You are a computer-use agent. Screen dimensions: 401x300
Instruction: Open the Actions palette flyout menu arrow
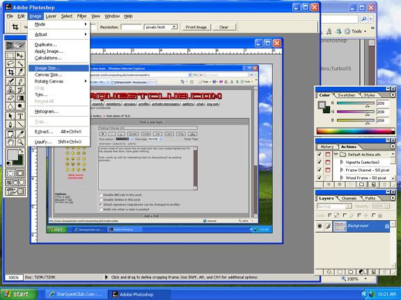tap(393, 147)
